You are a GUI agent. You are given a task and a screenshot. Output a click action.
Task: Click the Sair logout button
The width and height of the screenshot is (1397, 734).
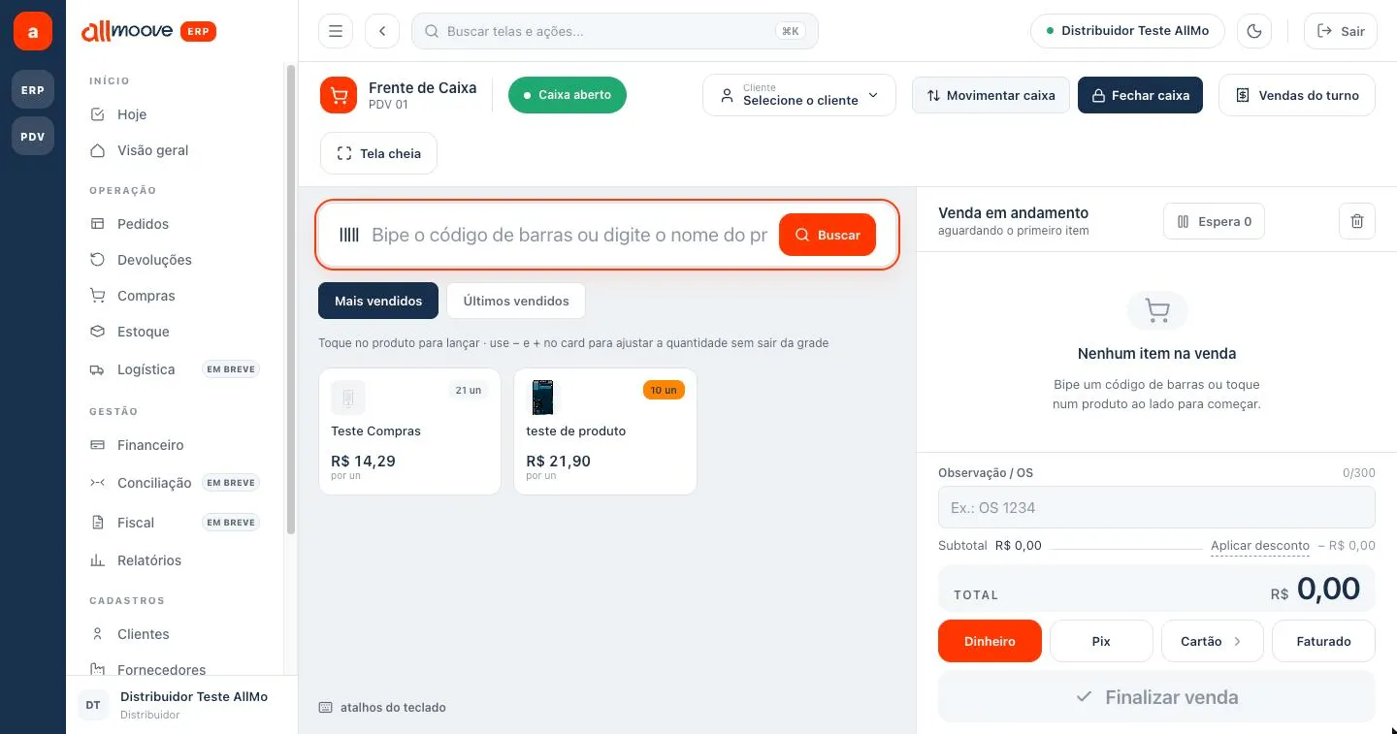(x=1340, y=31)
